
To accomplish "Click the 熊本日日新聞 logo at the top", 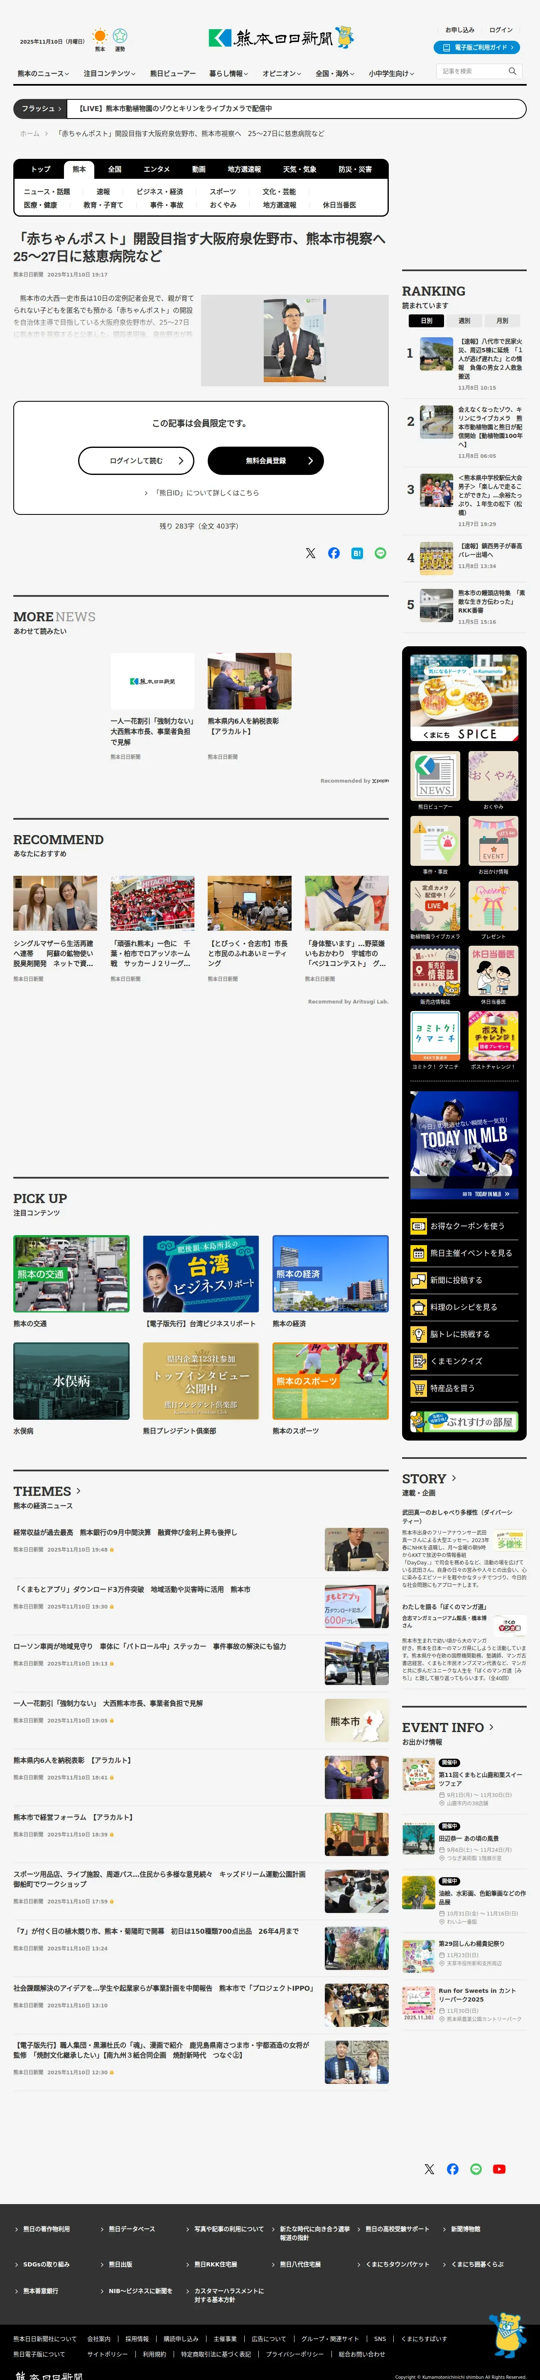I will [x=281, y=38].
